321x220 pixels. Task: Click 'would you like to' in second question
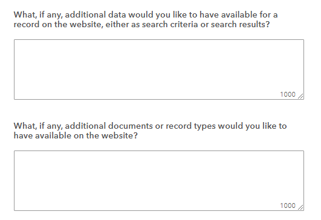(x=252, y=126)
